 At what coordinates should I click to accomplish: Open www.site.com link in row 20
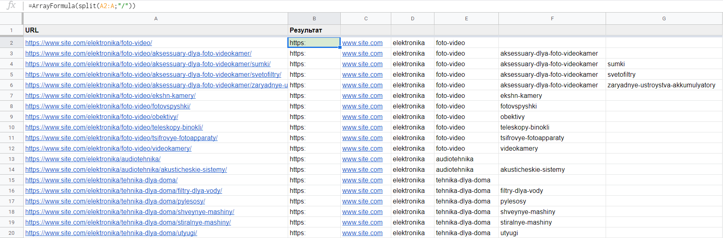[362, 233]
